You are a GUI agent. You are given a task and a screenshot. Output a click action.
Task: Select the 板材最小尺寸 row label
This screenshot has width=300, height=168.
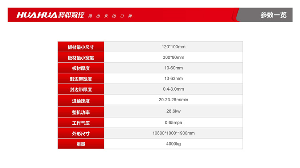pos(81,47)
